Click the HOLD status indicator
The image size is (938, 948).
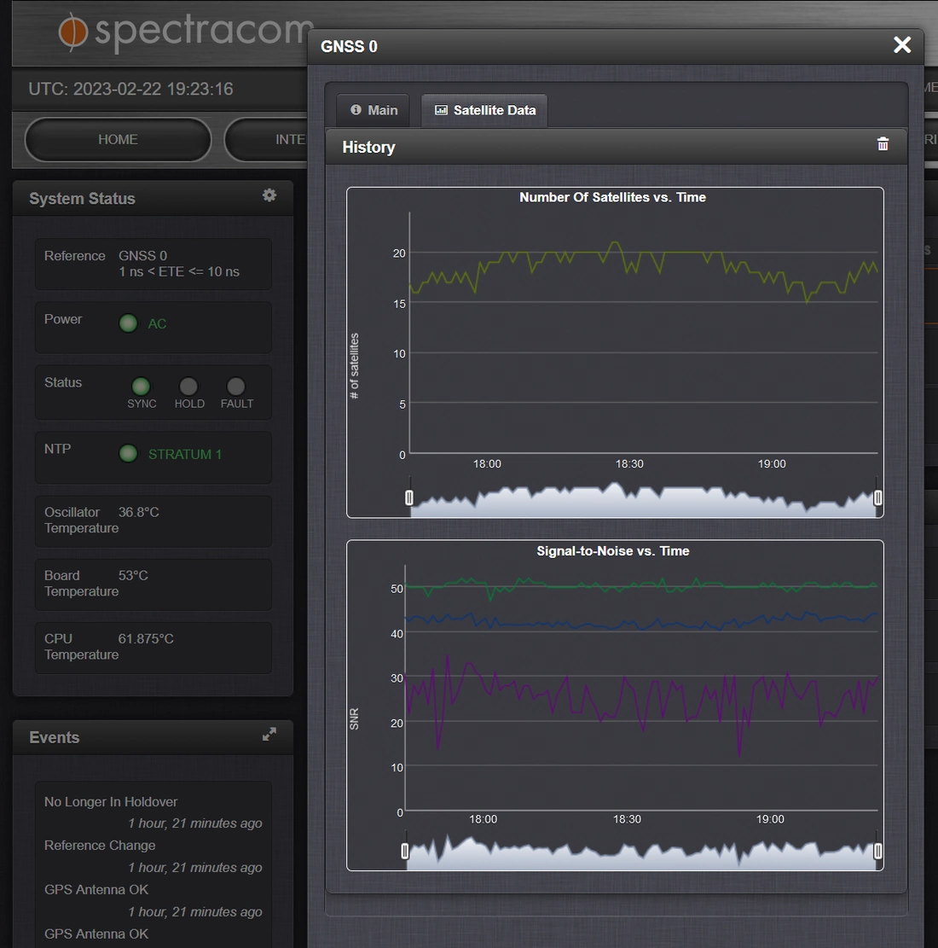click(188, 387)
